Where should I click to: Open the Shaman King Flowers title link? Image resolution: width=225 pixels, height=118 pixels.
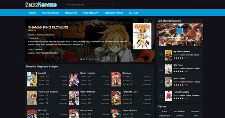[48, 28]
